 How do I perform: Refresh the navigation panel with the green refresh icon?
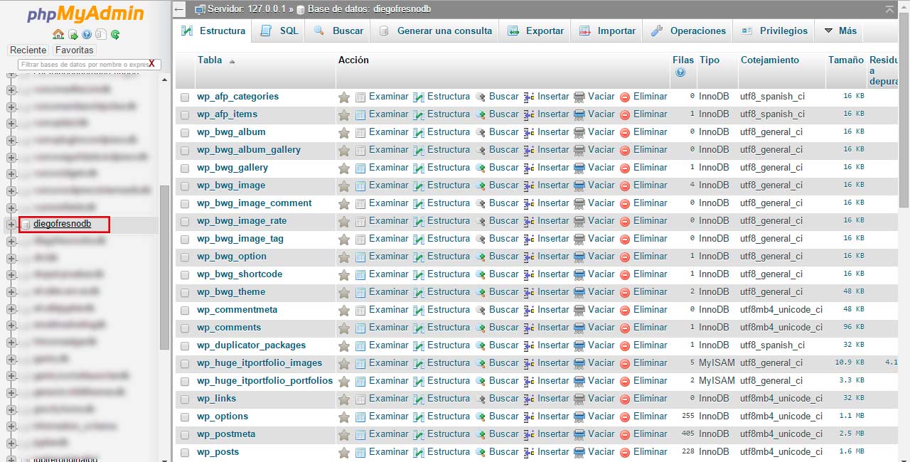tap(115, 35)
